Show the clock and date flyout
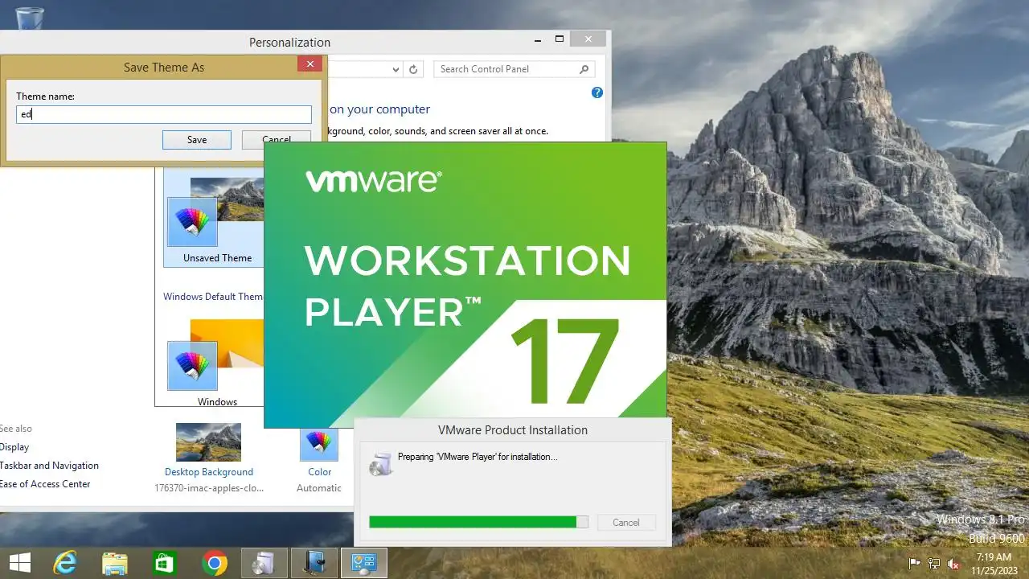 point(994,563)
